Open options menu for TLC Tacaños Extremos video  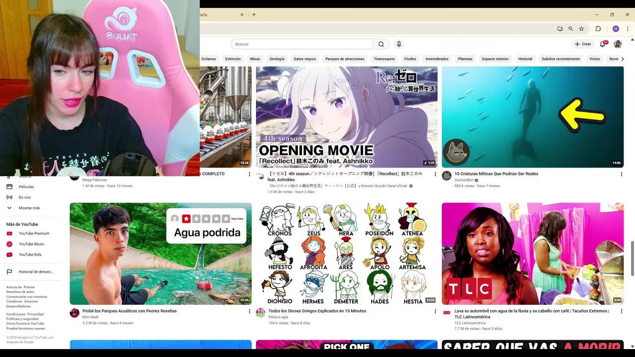[621, 311]
